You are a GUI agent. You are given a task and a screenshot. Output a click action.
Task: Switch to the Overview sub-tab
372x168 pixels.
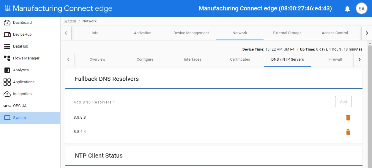pos(97,59)
